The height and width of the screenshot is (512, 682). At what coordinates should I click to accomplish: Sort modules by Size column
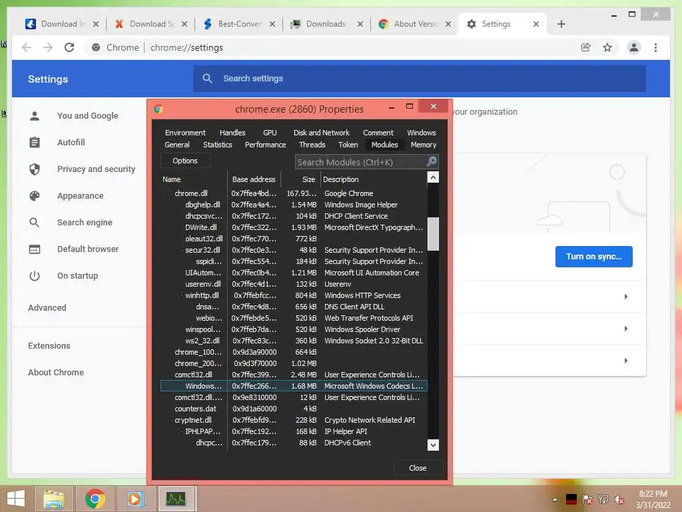300,179
